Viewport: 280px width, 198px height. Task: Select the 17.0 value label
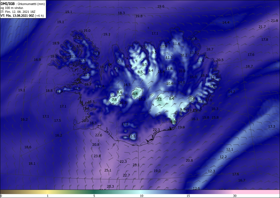click(x=209, y=100)
